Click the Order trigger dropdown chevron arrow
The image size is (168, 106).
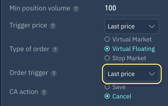pyautogui.click(x=151, y=74)
